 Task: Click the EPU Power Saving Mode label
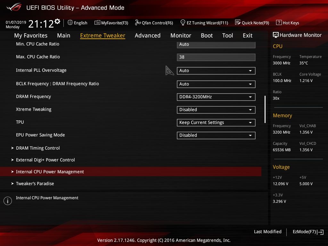[x=40, y=135]
